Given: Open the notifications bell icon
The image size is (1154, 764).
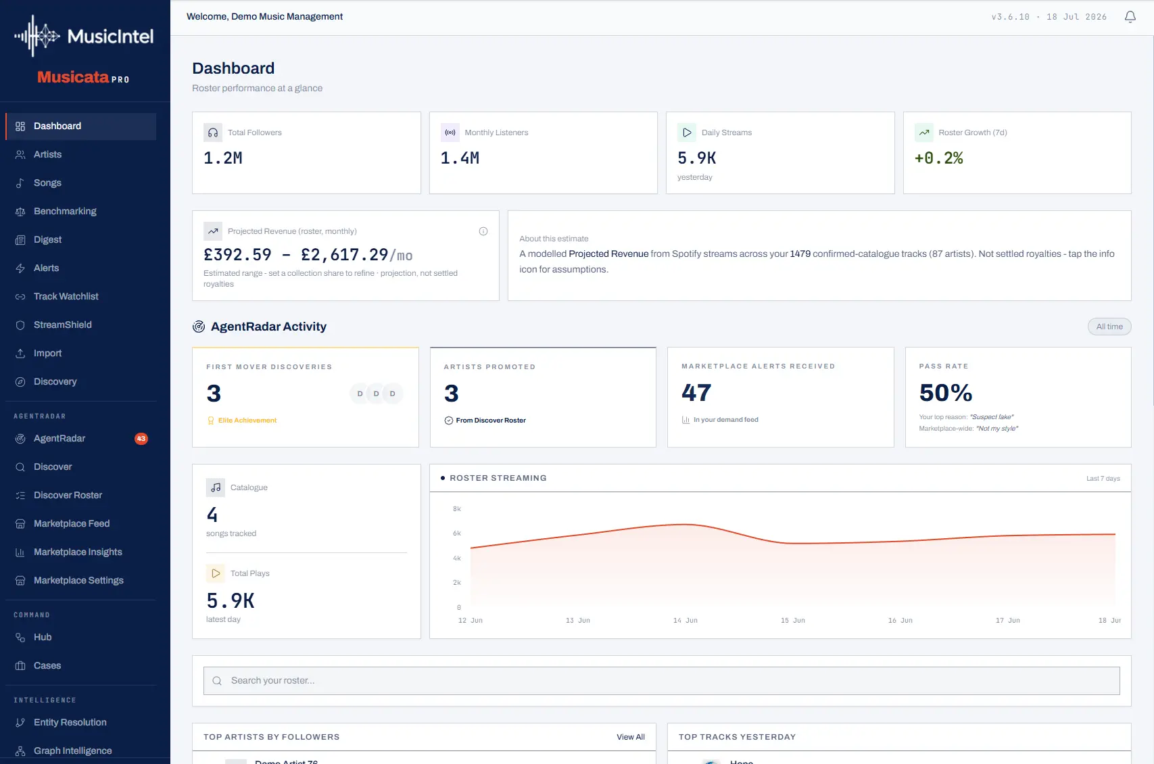Looking at the screenshot, I should pos(1130,17).
